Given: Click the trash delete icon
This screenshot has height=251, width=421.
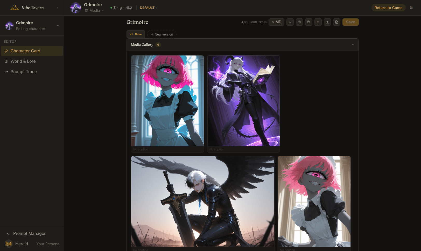Looking at the screenshot, I should 318,22.
